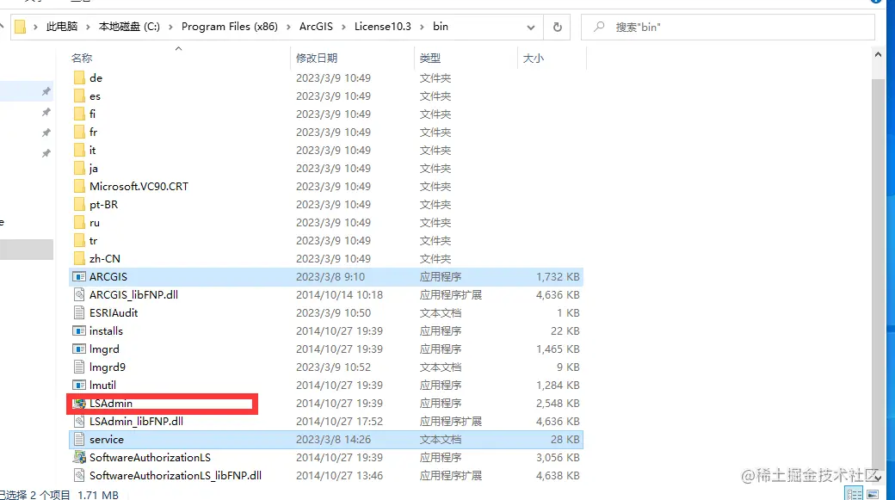Expand the chevron after License10.3 in path
The width and height of the screenshot is (895, 500).
pos(423,27)
